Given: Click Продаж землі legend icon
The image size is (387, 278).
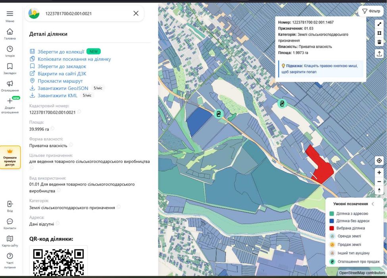Looking at the screenshot, I should [x=332, y=245].
